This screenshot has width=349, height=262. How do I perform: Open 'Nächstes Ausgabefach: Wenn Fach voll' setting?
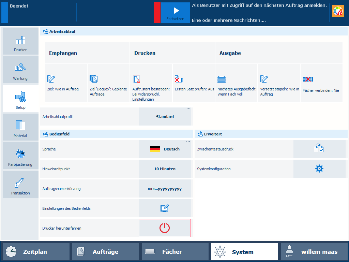[x=237, y=83]
